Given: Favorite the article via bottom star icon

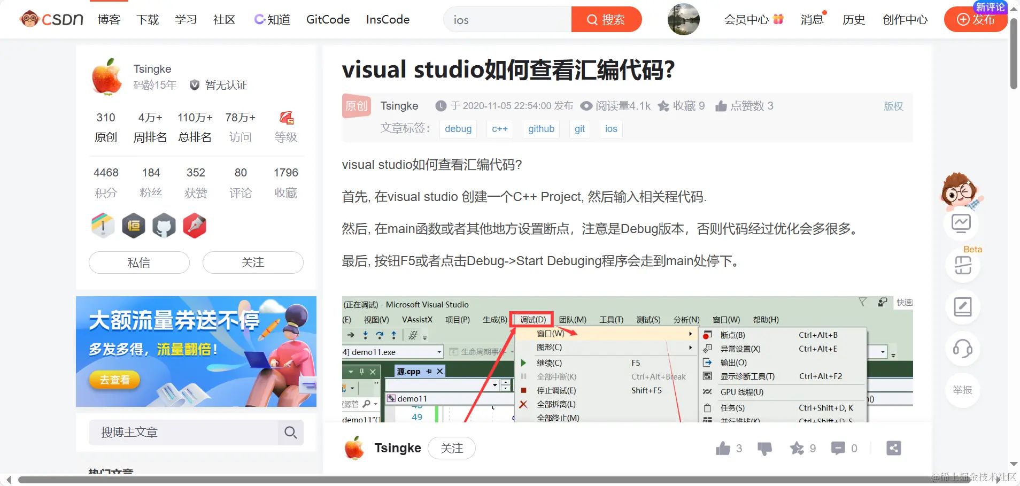Looking at the screenshot, I should (797, 448).
